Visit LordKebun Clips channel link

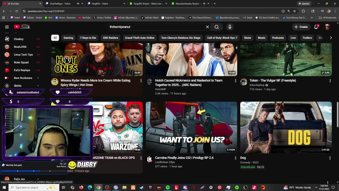pos(165,162)
